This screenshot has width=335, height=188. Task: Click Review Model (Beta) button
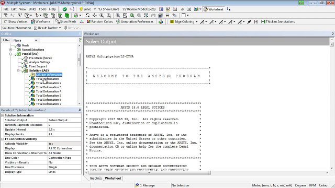[x=139, y=9]
